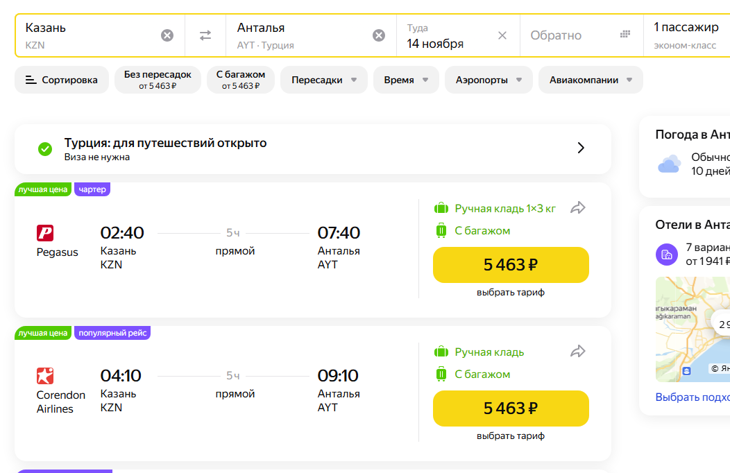Share the Corendon Airlines flight
Viewport: 730px width, 473px height.
click(578, 351)
